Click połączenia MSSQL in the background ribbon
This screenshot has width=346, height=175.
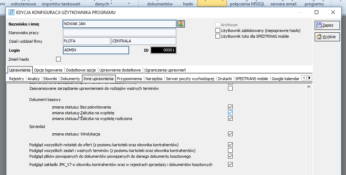coord(247,4)
